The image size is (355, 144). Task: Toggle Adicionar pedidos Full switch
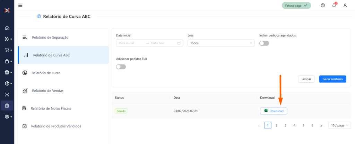coord(121,66)
